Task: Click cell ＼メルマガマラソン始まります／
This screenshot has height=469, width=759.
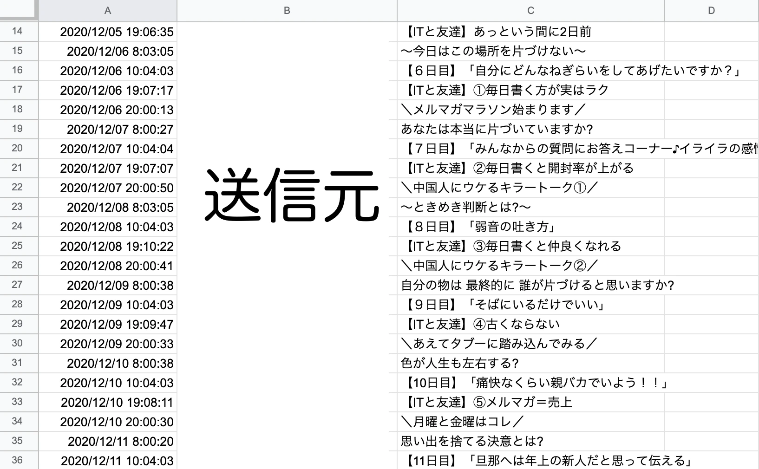Action: coord(531,110)
